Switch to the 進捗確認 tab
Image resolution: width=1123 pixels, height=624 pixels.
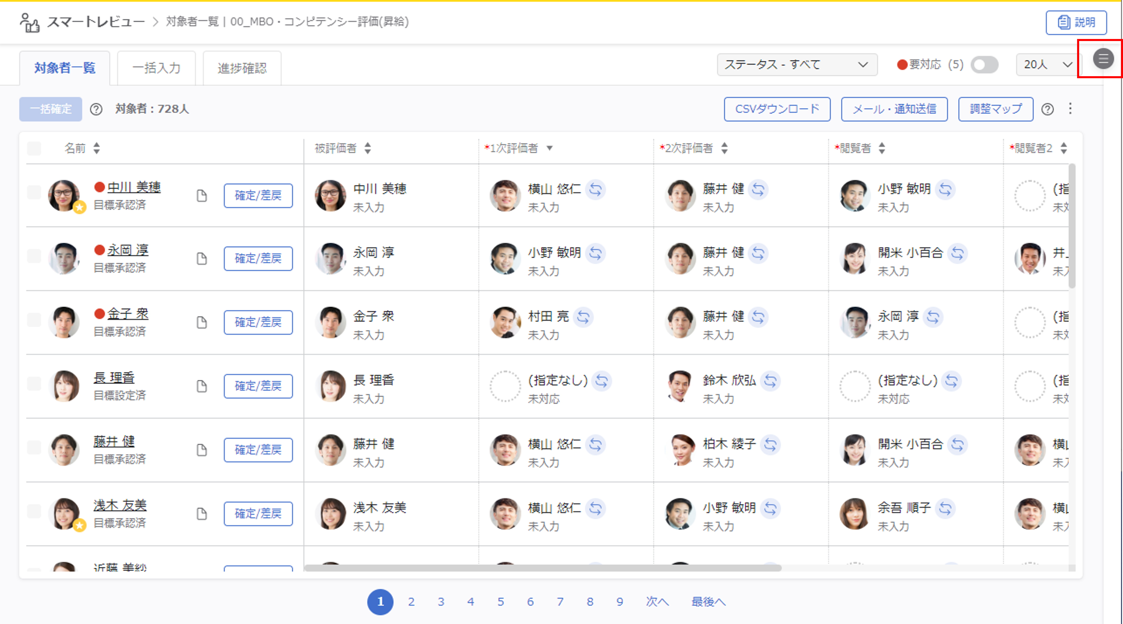point(242,68)
